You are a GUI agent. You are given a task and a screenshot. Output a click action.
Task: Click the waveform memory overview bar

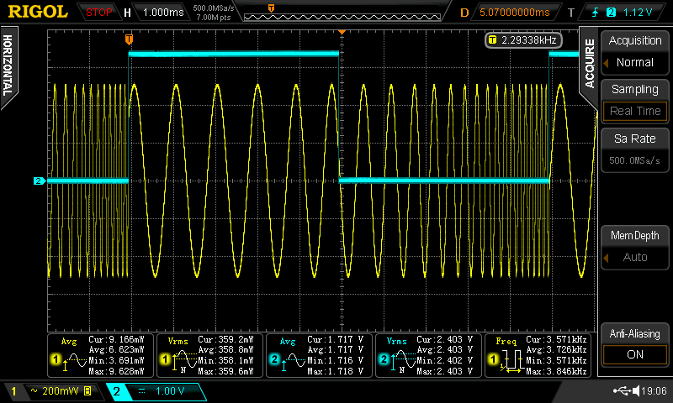(x=342, y=17)
